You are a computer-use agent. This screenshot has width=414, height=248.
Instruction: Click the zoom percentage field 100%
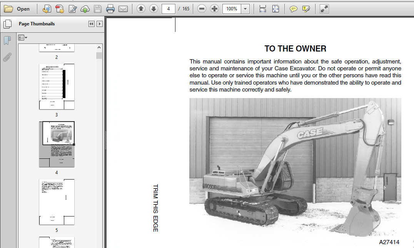pos(232,9)
